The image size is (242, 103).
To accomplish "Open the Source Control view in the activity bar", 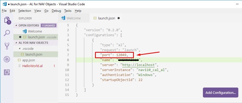I will (7, 46).
